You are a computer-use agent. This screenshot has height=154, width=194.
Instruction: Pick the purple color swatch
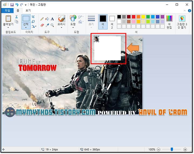[x=162, y=17]
